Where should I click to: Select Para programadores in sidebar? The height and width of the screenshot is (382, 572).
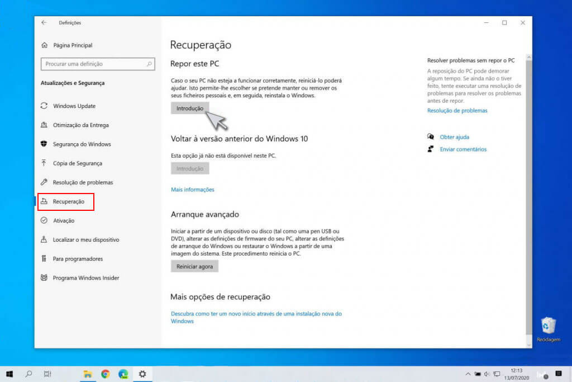point(78,258)
